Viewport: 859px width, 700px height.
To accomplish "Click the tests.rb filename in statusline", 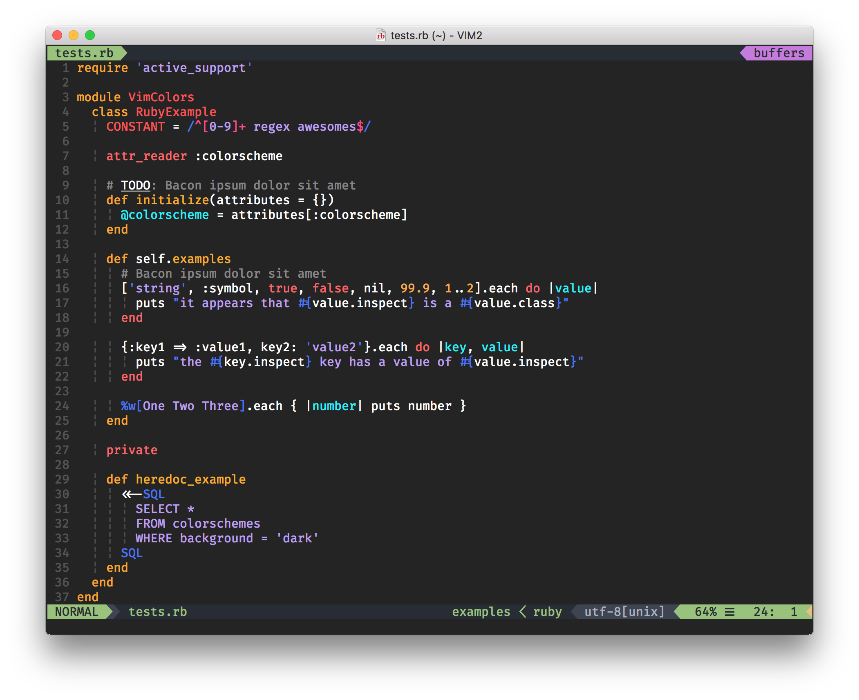I will 158,612.
